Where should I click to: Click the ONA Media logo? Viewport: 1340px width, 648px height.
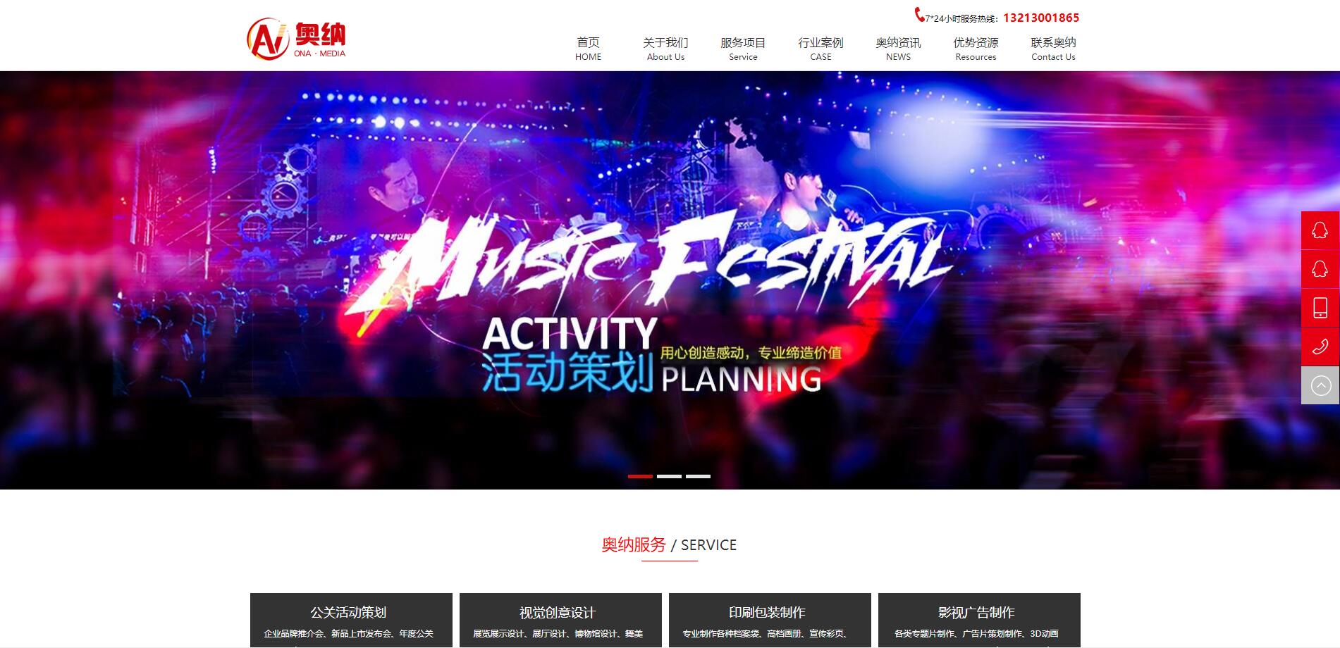(x=297, y=38)
